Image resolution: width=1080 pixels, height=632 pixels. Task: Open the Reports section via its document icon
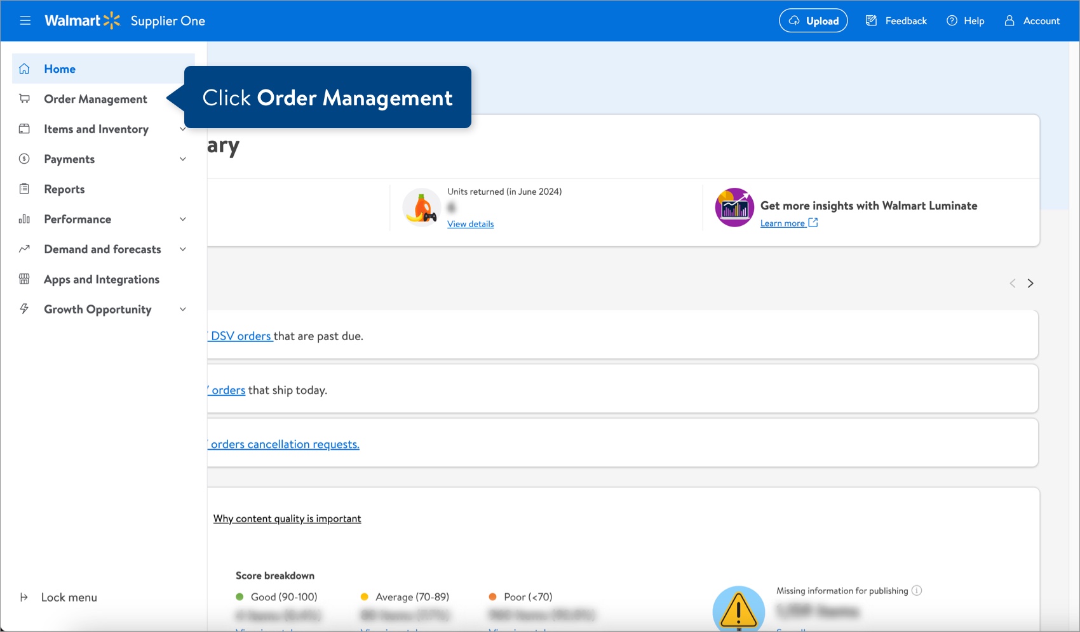click(x=24, y=188)
